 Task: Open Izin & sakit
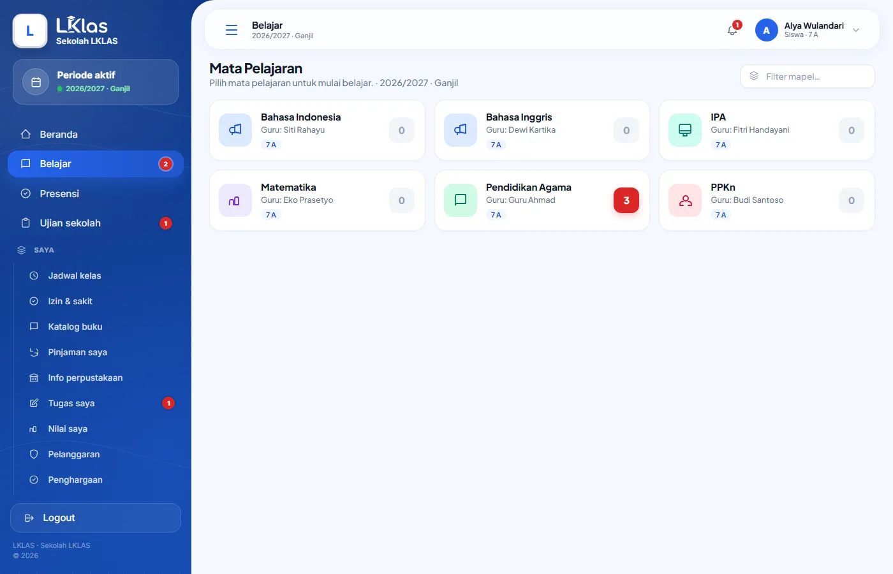(102, 301)
